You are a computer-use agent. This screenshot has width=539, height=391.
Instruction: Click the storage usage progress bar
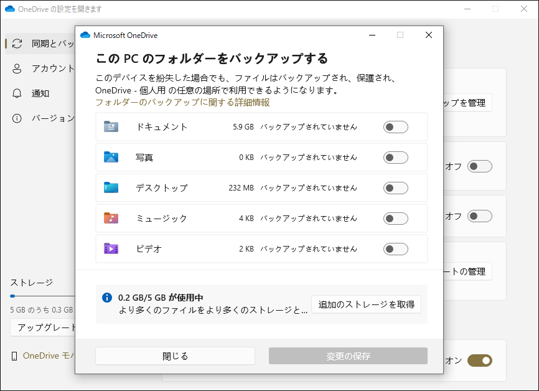click(42, 296)
